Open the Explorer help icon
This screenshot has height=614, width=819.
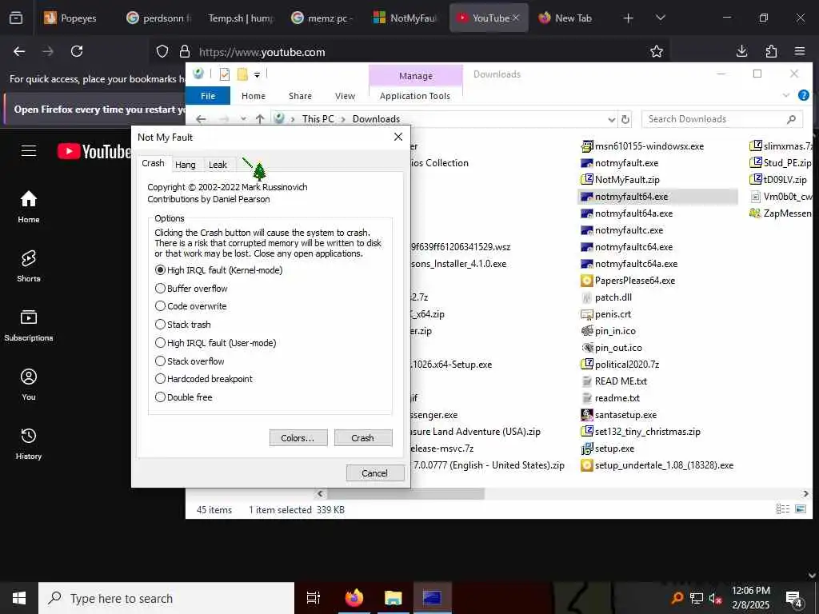pos(803,95)
